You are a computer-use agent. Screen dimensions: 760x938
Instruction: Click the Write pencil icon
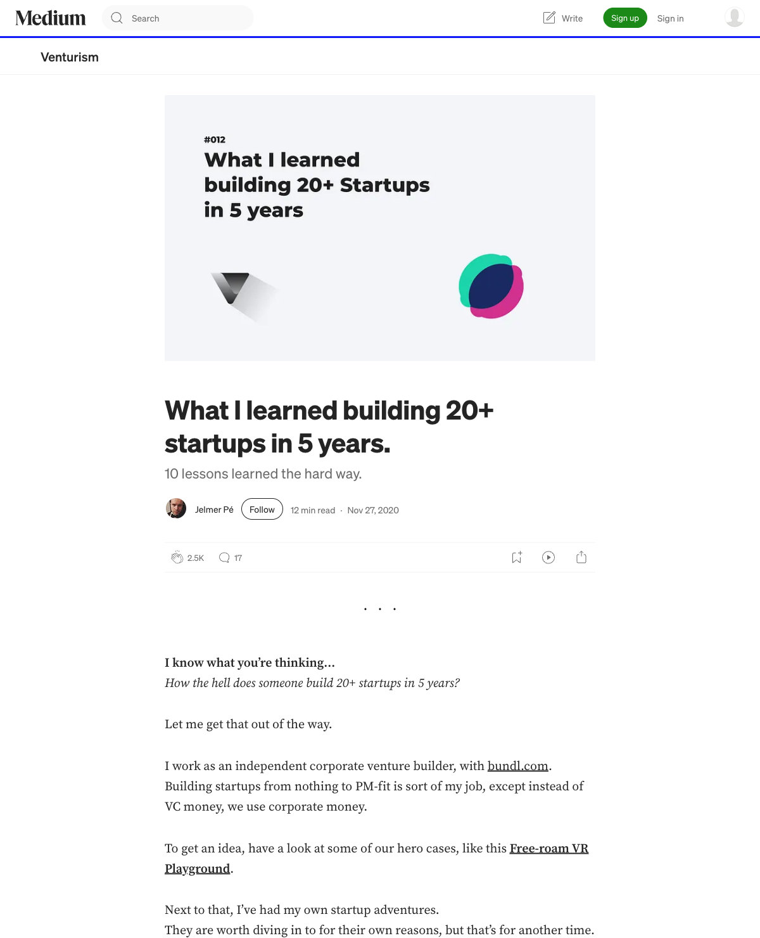(549, 18)
